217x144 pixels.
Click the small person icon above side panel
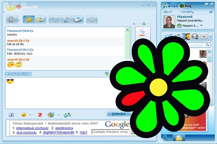coord(144,24)
